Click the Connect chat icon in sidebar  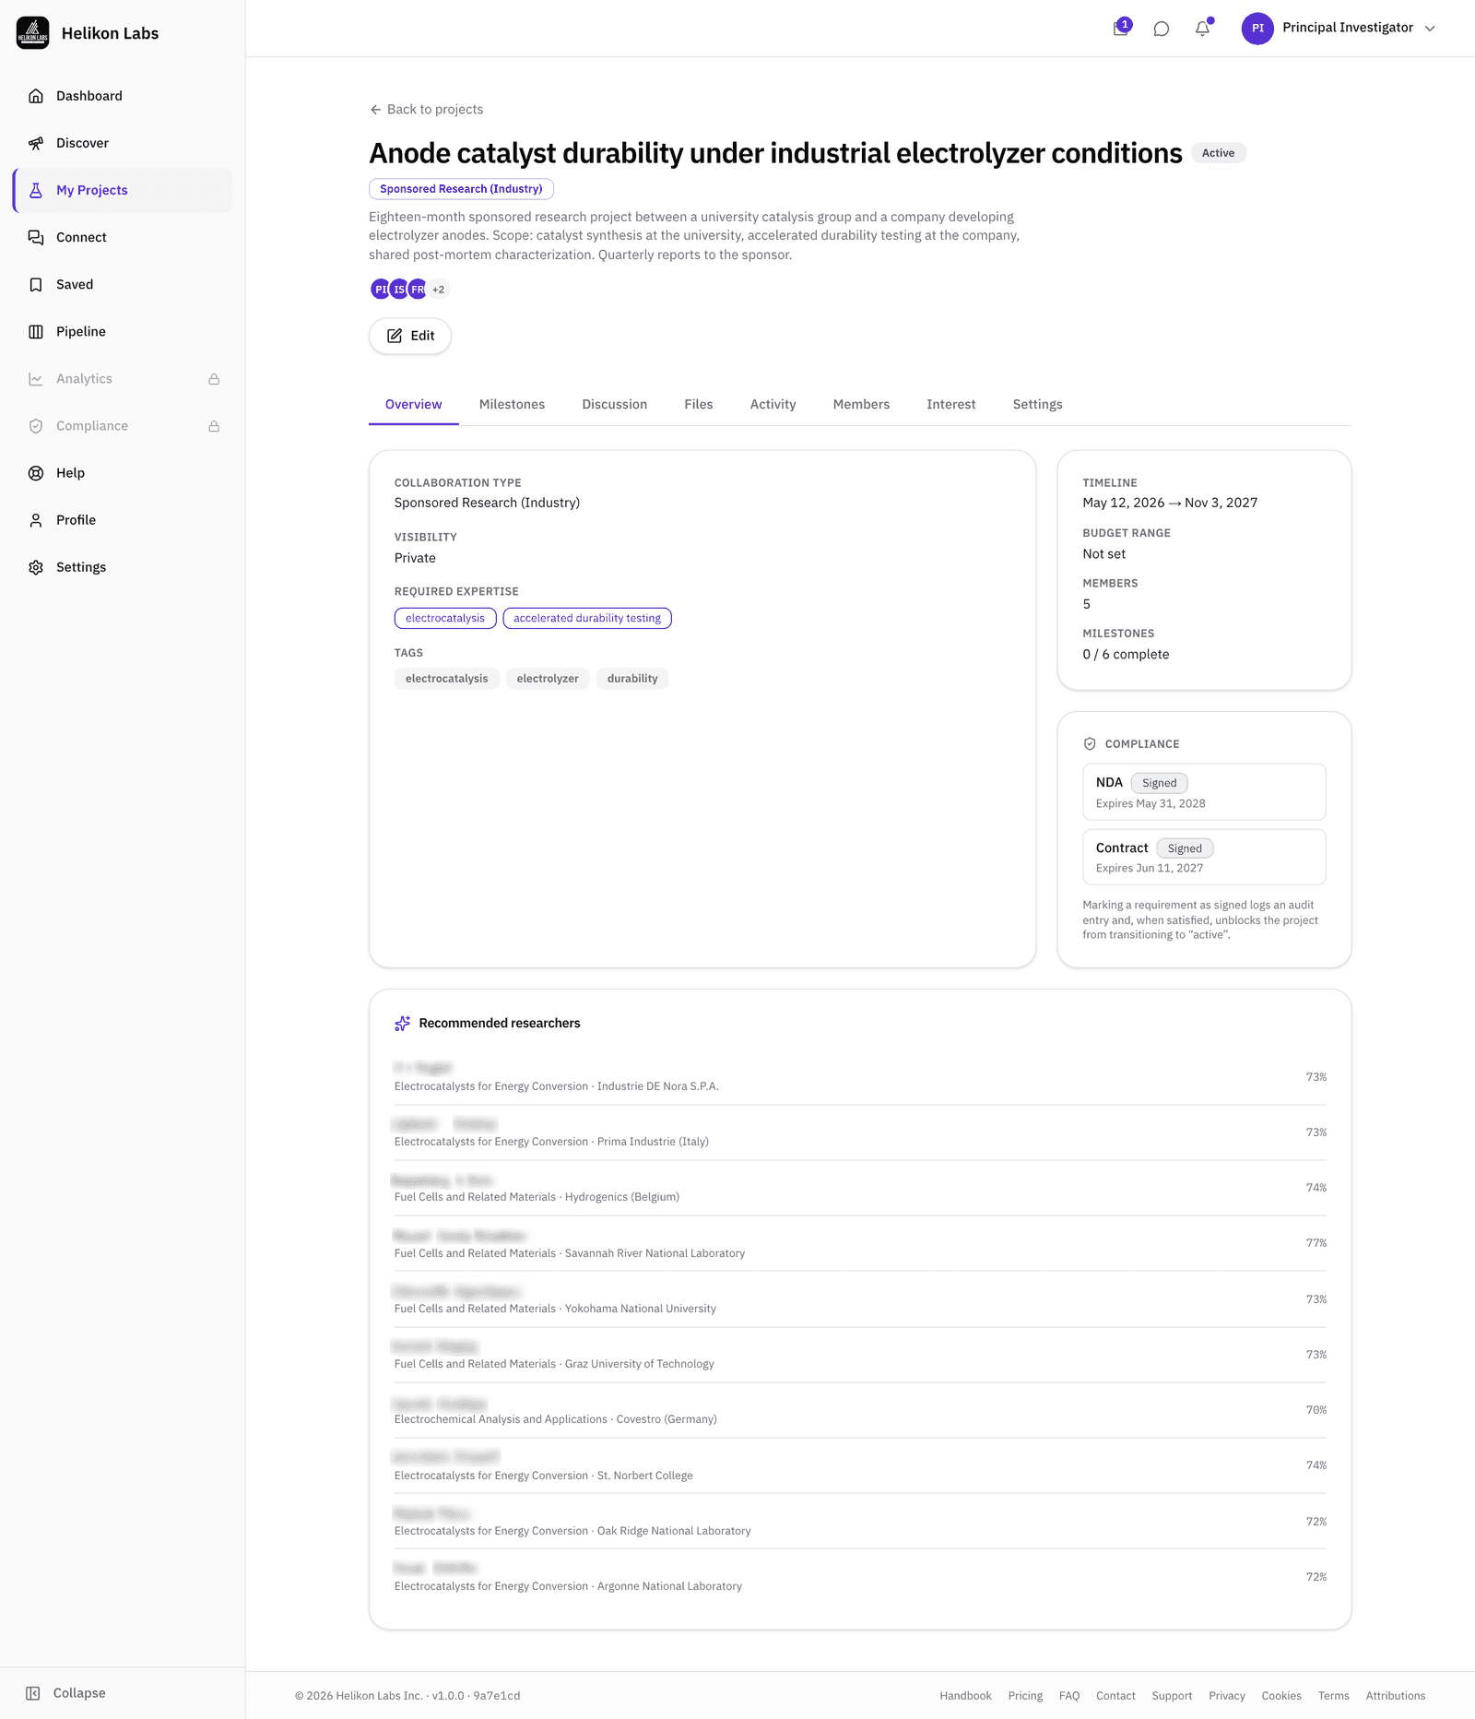(x=36, y=237)
